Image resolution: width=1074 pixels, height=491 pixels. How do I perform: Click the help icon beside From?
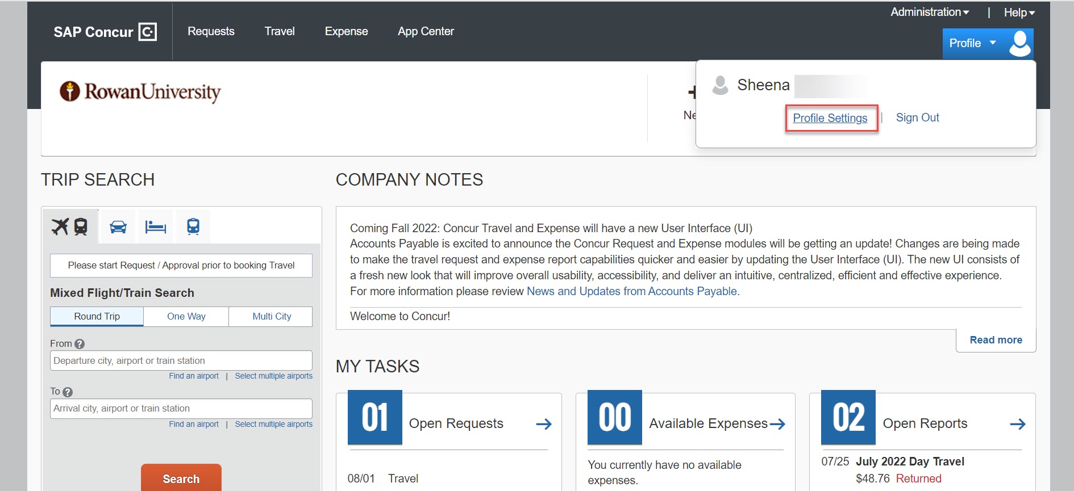click(x=80, y=344)
